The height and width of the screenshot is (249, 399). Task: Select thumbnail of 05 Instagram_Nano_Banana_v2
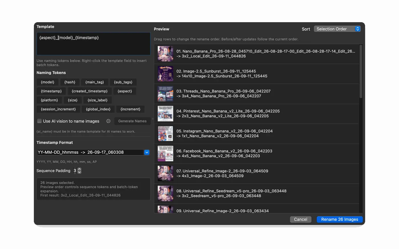click(x=165, y=133)
